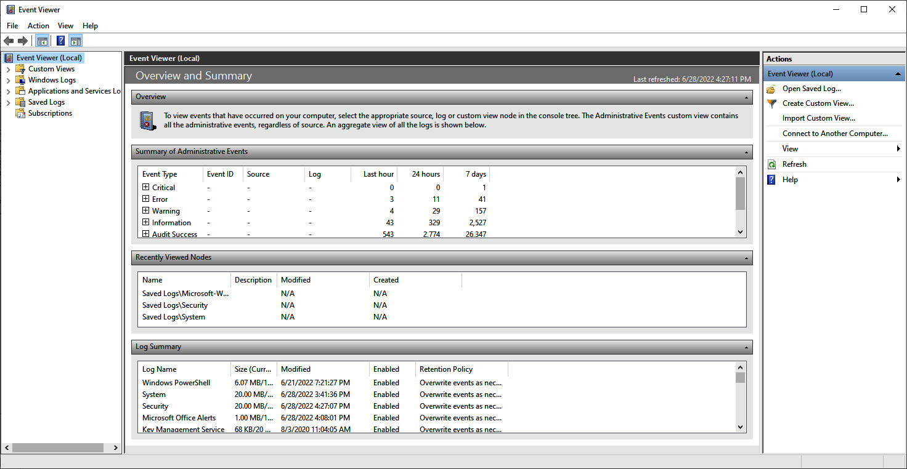Click Create Custom View funnel icon

click(x=771, y=103)
